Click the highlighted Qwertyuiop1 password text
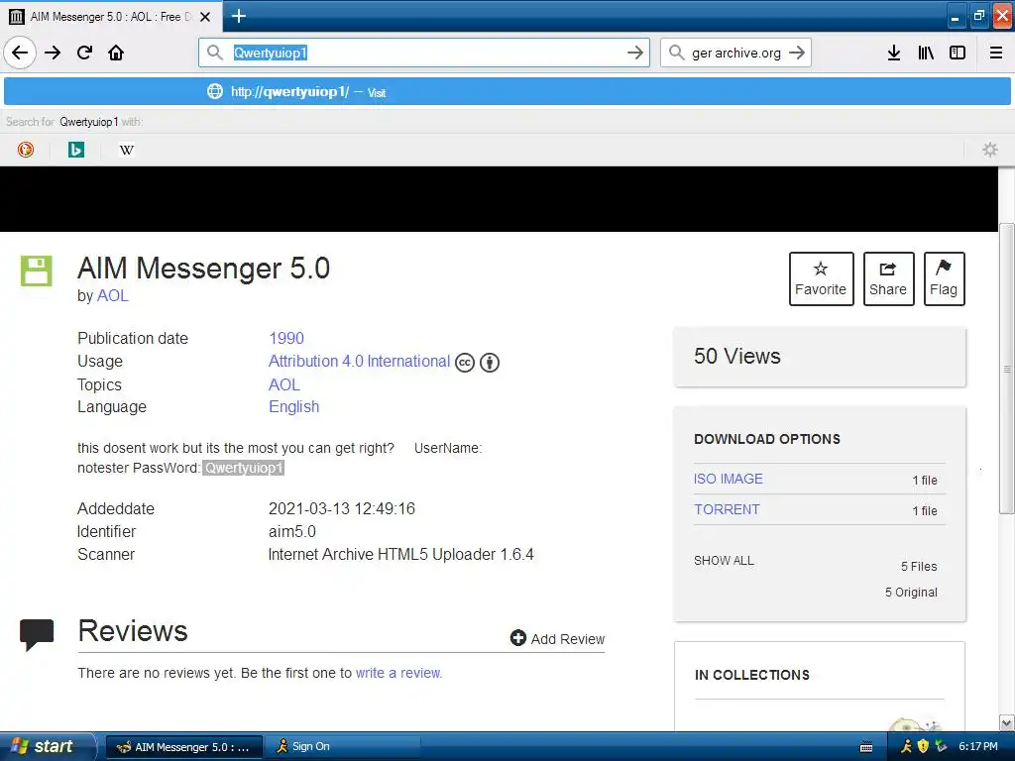 click(x=244, y=468)
